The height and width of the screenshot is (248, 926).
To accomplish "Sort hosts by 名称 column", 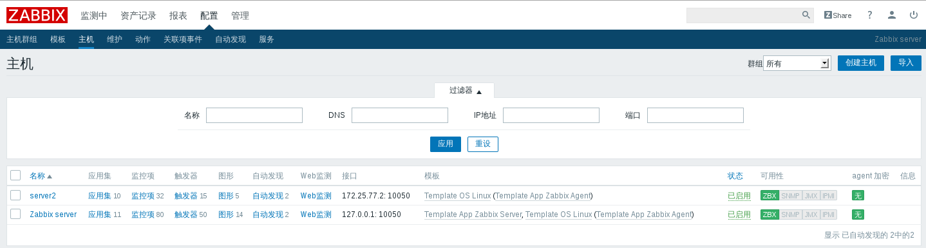I will pyautogui.click(x=41, y=176).
